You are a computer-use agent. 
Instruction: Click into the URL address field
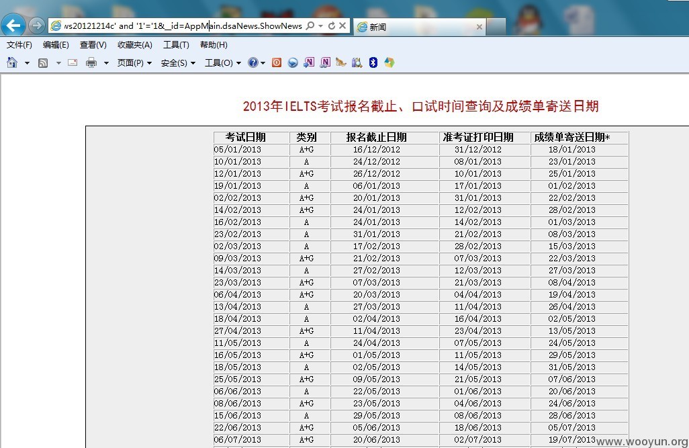pos(183,26)
